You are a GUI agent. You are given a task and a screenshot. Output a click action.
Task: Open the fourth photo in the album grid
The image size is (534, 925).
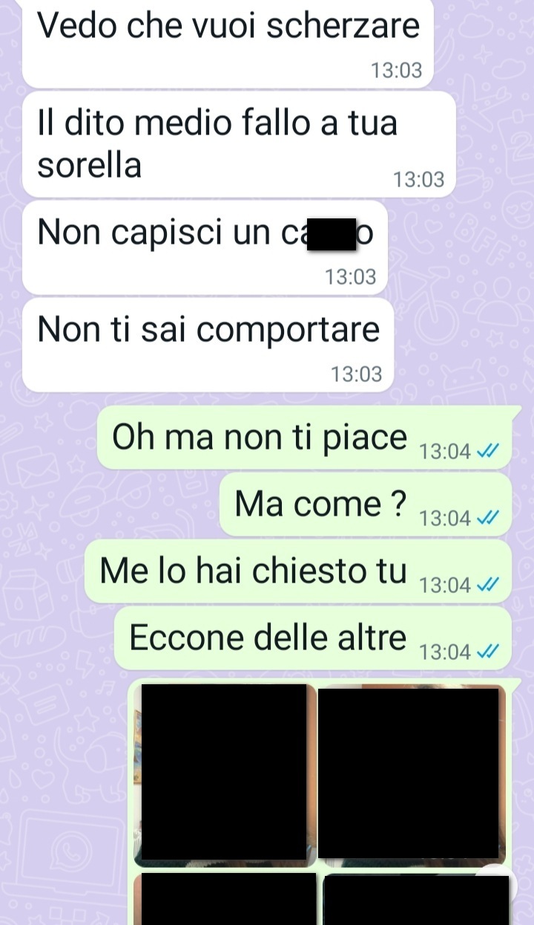417,899
